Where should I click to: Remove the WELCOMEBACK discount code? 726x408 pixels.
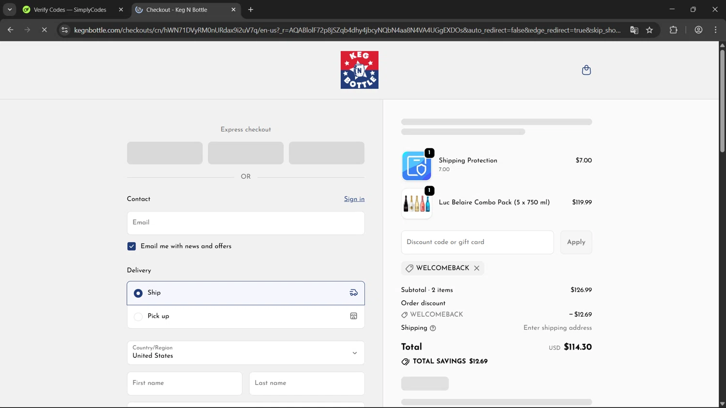(x=477, y=268)
